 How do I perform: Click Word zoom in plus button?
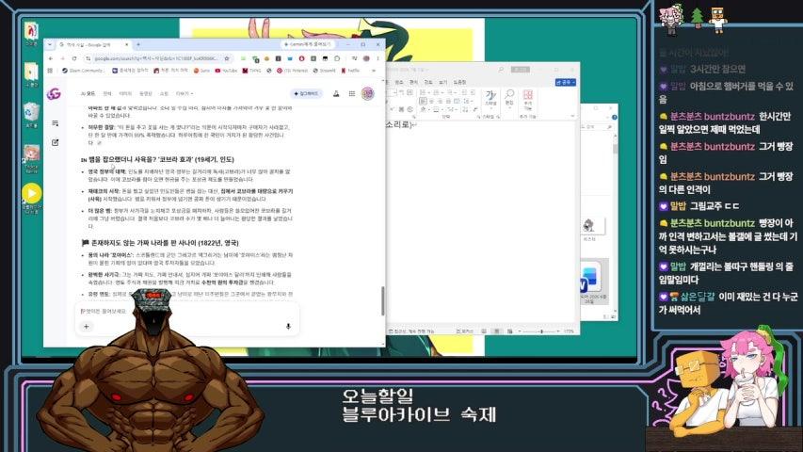(x=558, y=331)
